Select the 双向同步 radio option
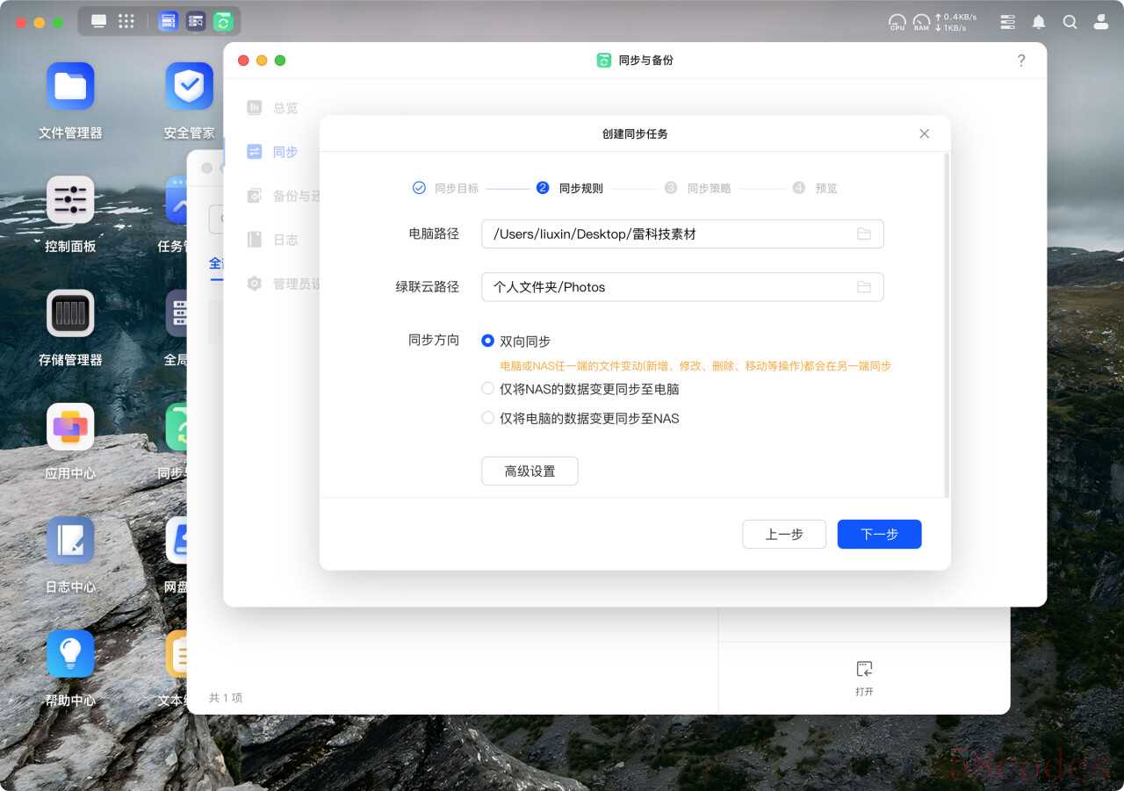Image resolution: width=1124 pixels, height=791 pixels. tap(488, 341)
